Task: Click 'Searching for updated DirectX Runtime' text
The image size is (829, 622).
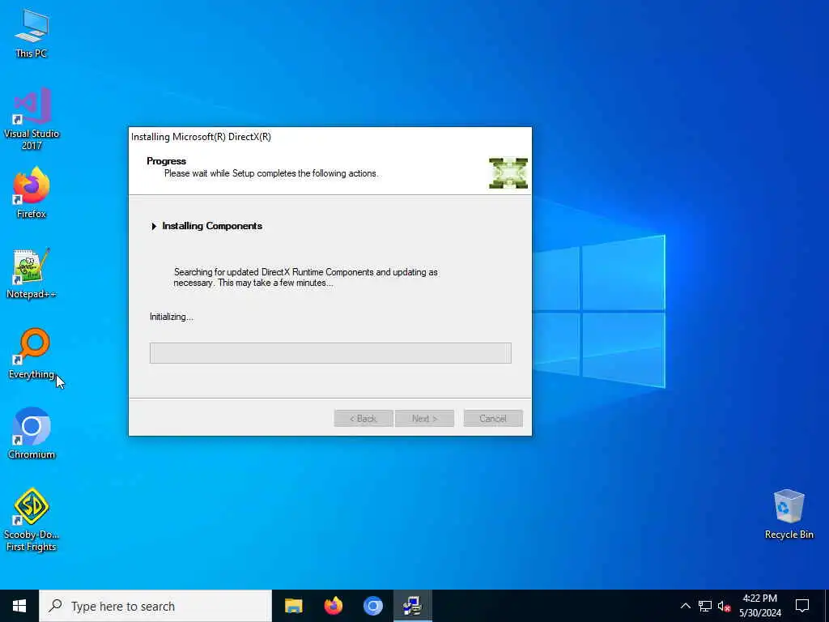Action: [305, 277]
